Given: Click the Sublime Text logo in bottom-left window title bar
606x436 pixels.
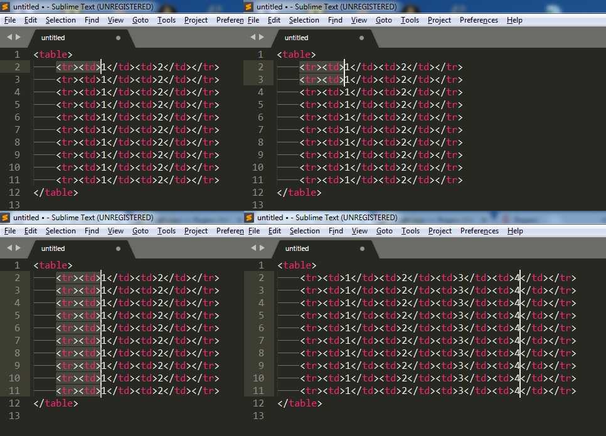Looking at the screenshot, I should pos(6,218).
